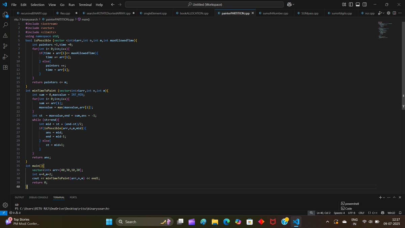This screenshot has height=228, width=405.
Task: Open the Terminal menu
Action: [85, 5]
